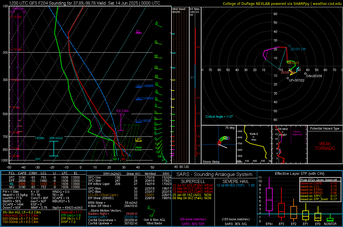Screen dimensions: 343x227
Task: Click the Corfidi Downshear = 283/39 kt line
Action: [x=113, y=220]
